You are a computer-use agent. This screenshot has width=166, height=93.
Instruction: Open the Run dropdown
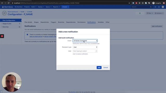pos(150,13)
